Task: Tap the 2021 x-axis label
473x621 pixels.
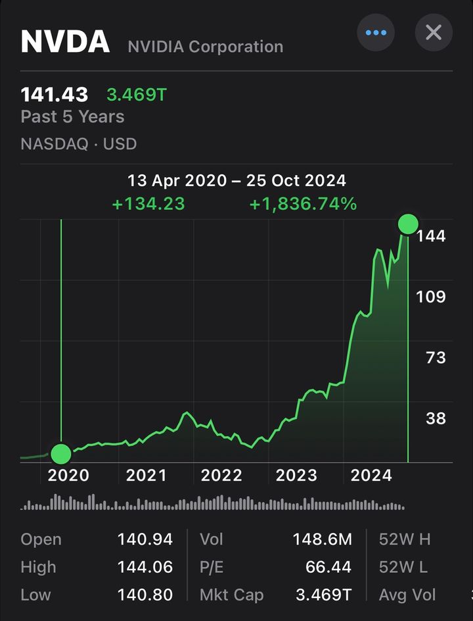Action: pyautogui.click(x=146, y=475)
